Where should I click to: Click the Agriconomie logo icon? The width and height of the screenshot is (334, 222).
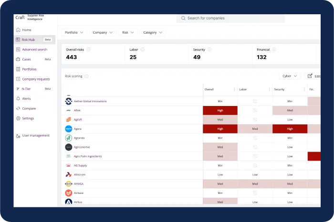tap(69, 147)
